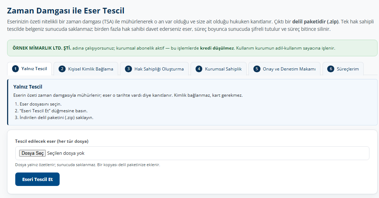The width and height of the screenshot is (379, 198).
Task: Click step 2 mentioning “Eseri Tescil Et” düğmesine basın
Action: 51,111
